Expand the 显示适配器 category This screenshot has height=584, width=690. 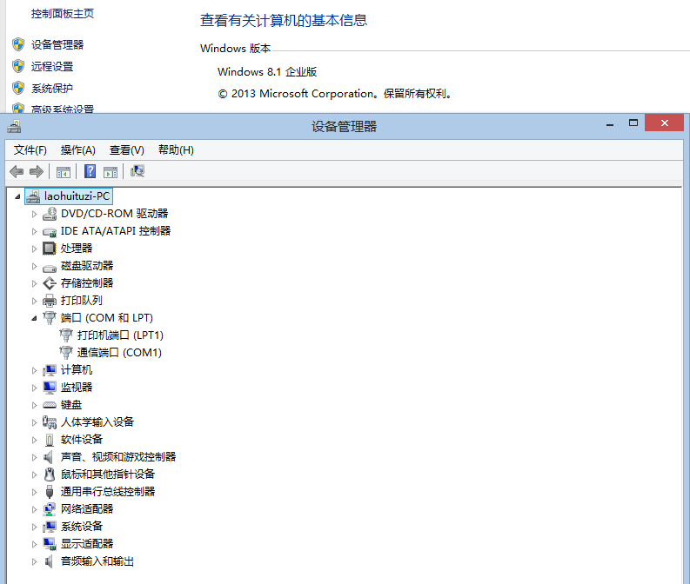(x=35, y=544)
